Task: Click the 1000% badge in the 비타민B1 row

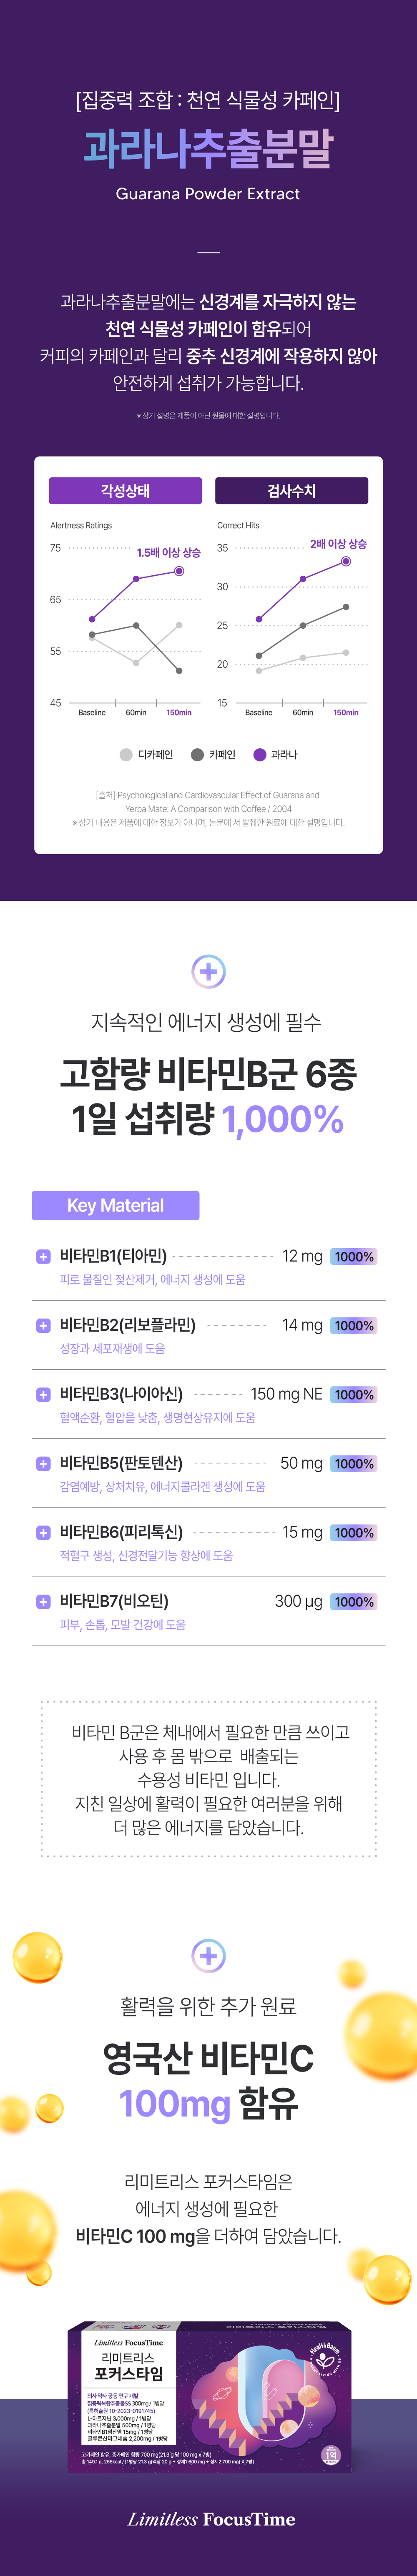Action: pos(354,1257)
